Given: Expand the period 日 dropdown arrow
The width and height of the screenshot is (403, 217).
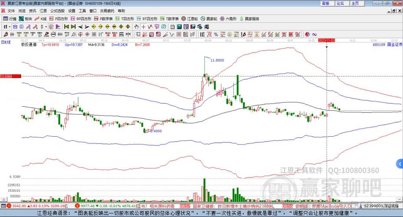Looking at the screenshot, I should [10, 26].
